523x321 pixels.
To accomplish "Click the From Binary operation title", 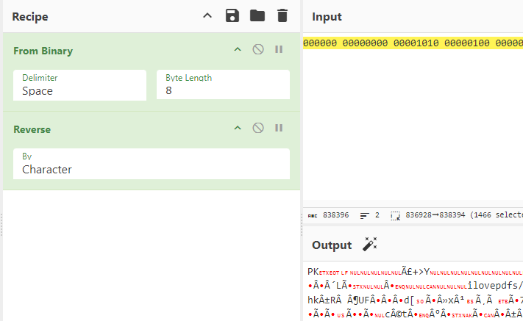I will pyautogui.click(x=43, y=51).
